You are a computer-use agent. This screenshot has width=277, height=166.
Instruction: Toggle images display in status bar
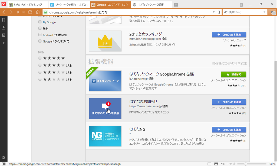point(216,164)
